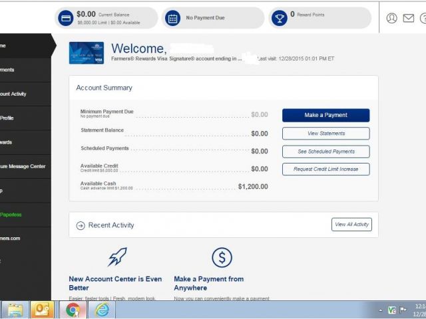Viewport: 426px width, 319px height.
Task: Click the Account Summary heading
Action: coord(104,88)
